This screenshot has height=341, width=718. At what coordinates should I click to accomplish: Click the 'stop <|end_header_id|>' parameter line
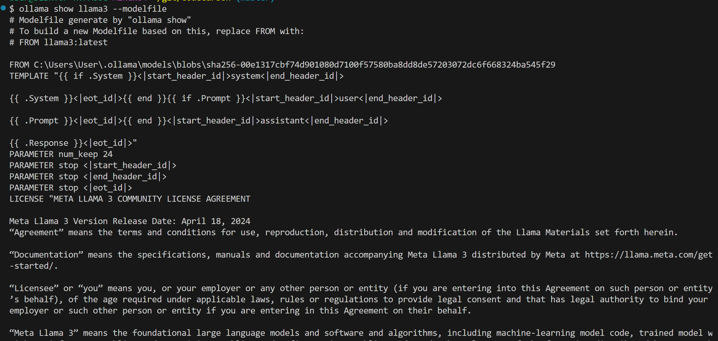coord(88,176)
